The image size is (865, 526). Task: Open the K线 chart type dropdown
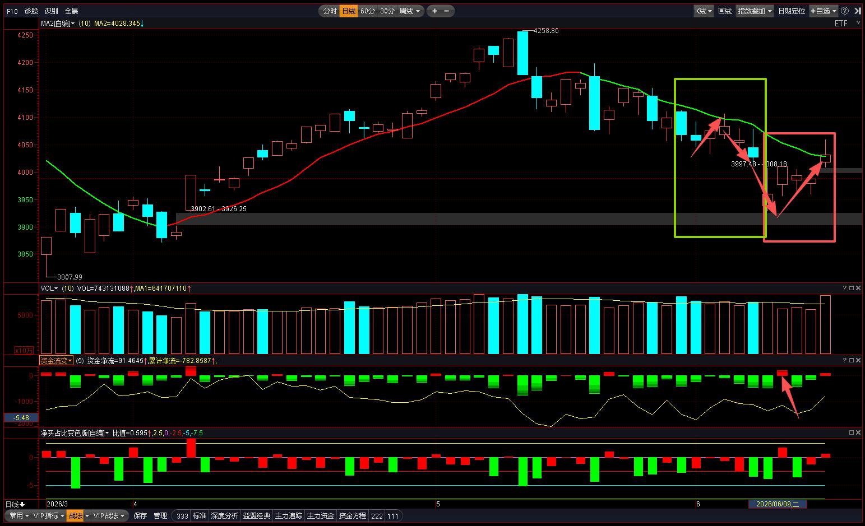click(704, 11)
